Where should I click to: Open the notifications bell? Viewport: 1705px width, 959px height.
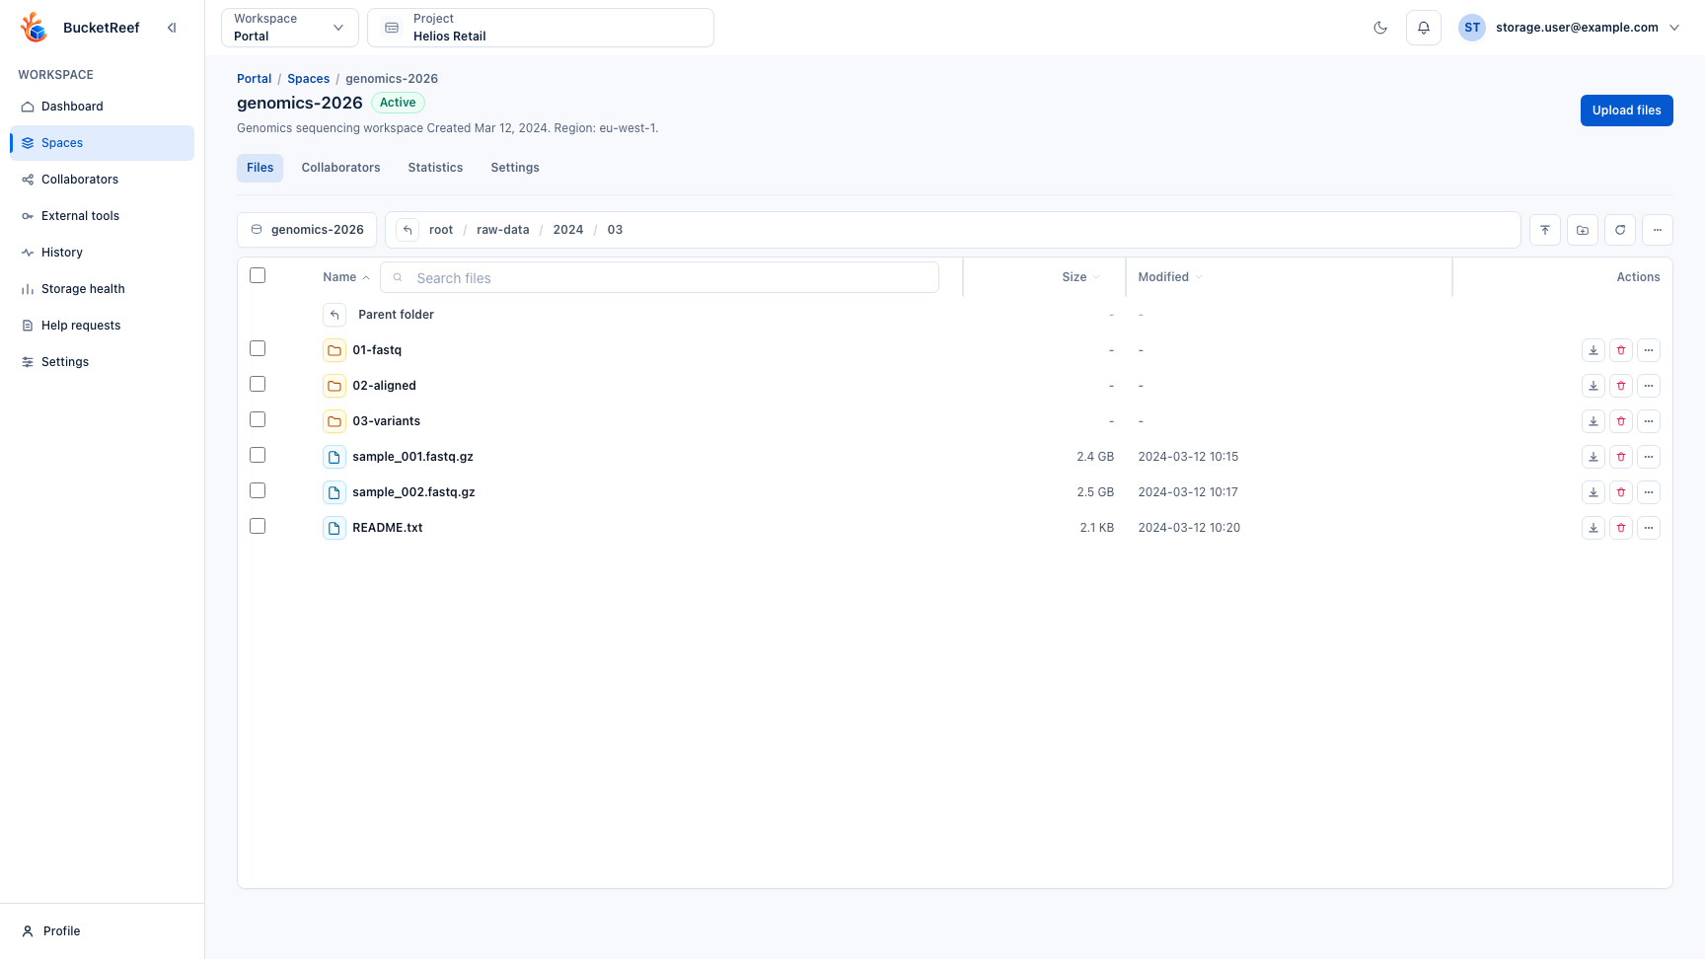tap(1424, 28)
